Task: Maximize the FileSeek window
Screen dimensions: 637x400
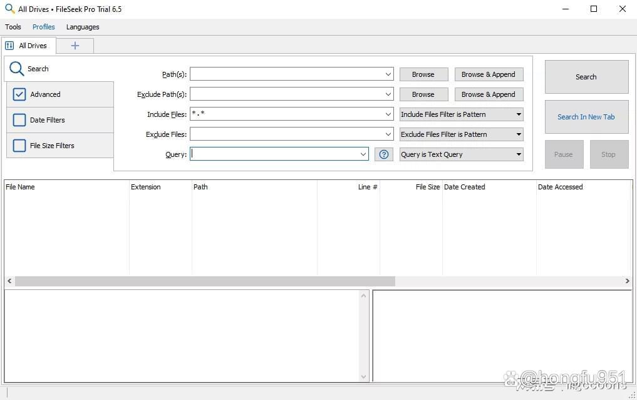Action: (x=594, y=9)
